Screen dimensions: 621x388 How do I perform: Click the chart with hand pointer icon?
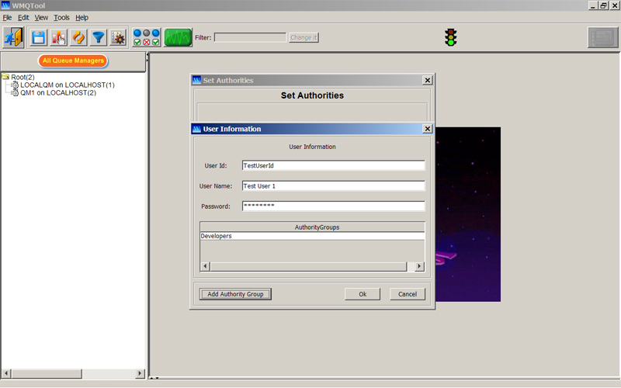[59, 37]
